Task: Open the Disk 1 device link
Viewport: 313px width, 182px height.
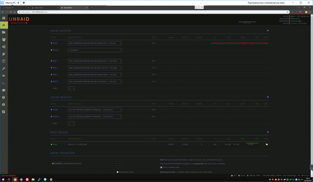Action: coord(55,61)
